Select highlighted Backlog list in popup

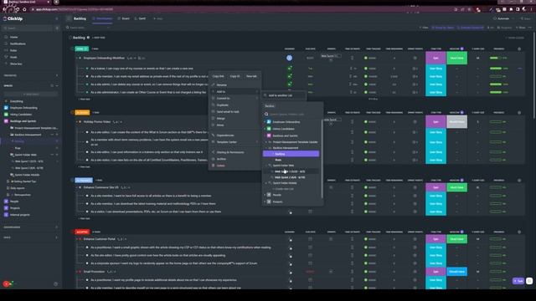(291, 154)
